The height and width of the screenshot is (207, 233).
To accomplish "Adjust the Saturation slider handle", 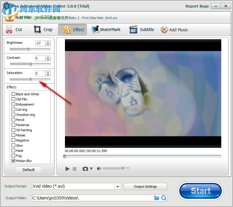I will tap(30, 79).
